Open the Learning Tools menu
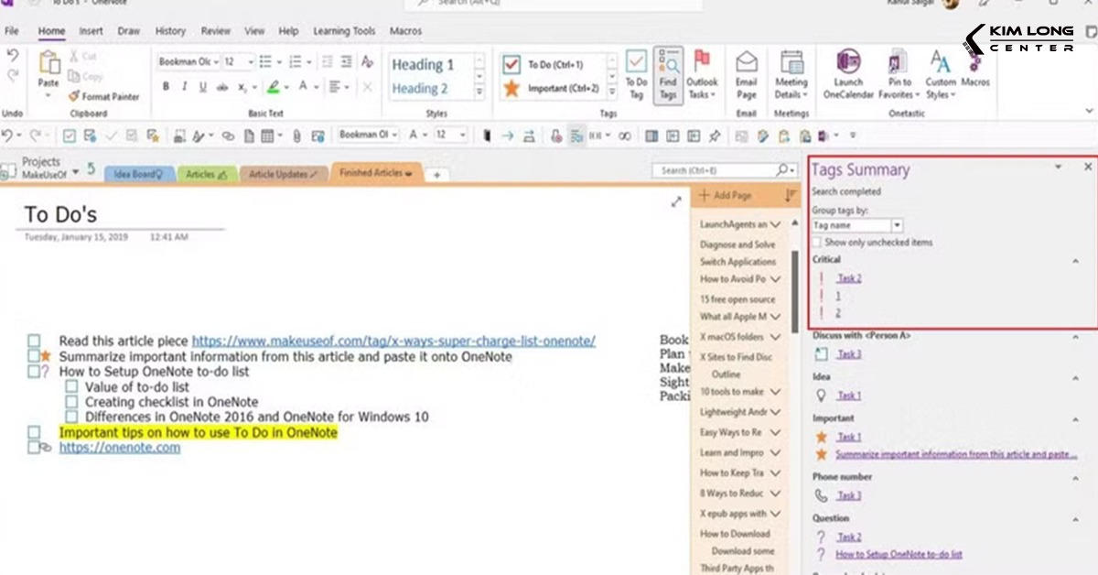Image resolution: width=1098 pixels, height=575 pixels. coord(344,30)
